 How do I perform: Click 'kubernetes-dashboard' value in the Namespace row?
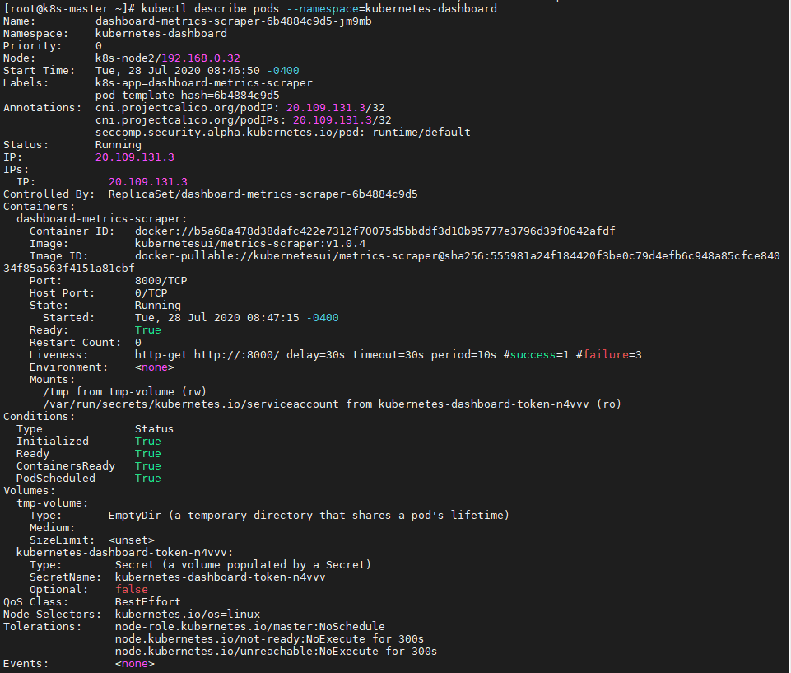(161, 33)
